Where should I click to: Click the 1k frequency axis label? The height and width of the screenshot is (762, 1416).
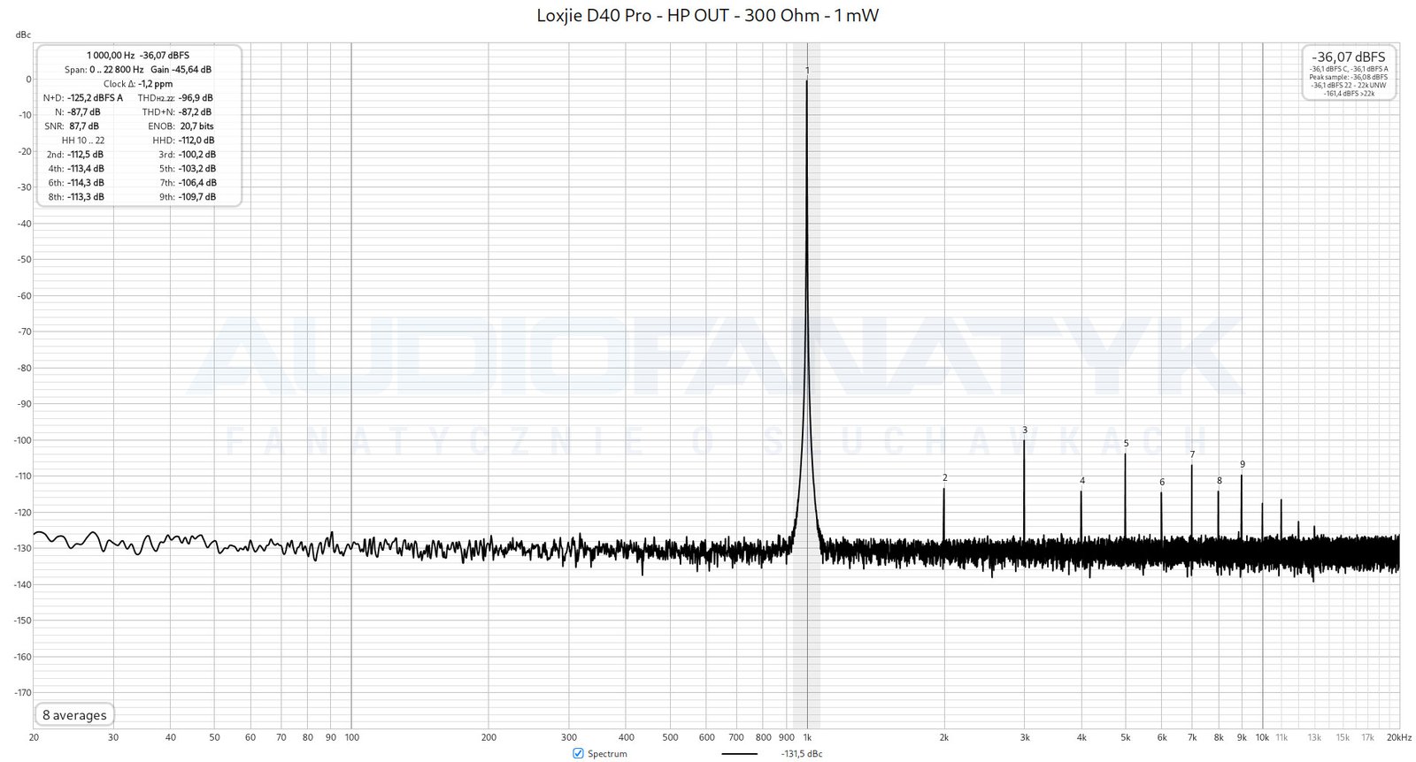(x=807, y=737)
